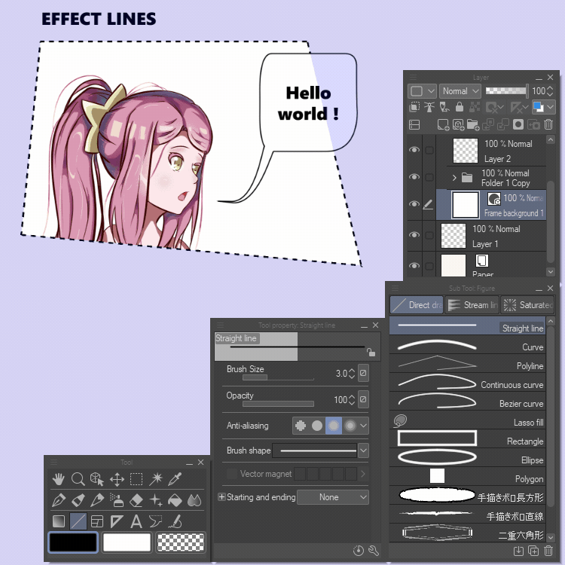Select the Gradient tool

coord(58,521)
